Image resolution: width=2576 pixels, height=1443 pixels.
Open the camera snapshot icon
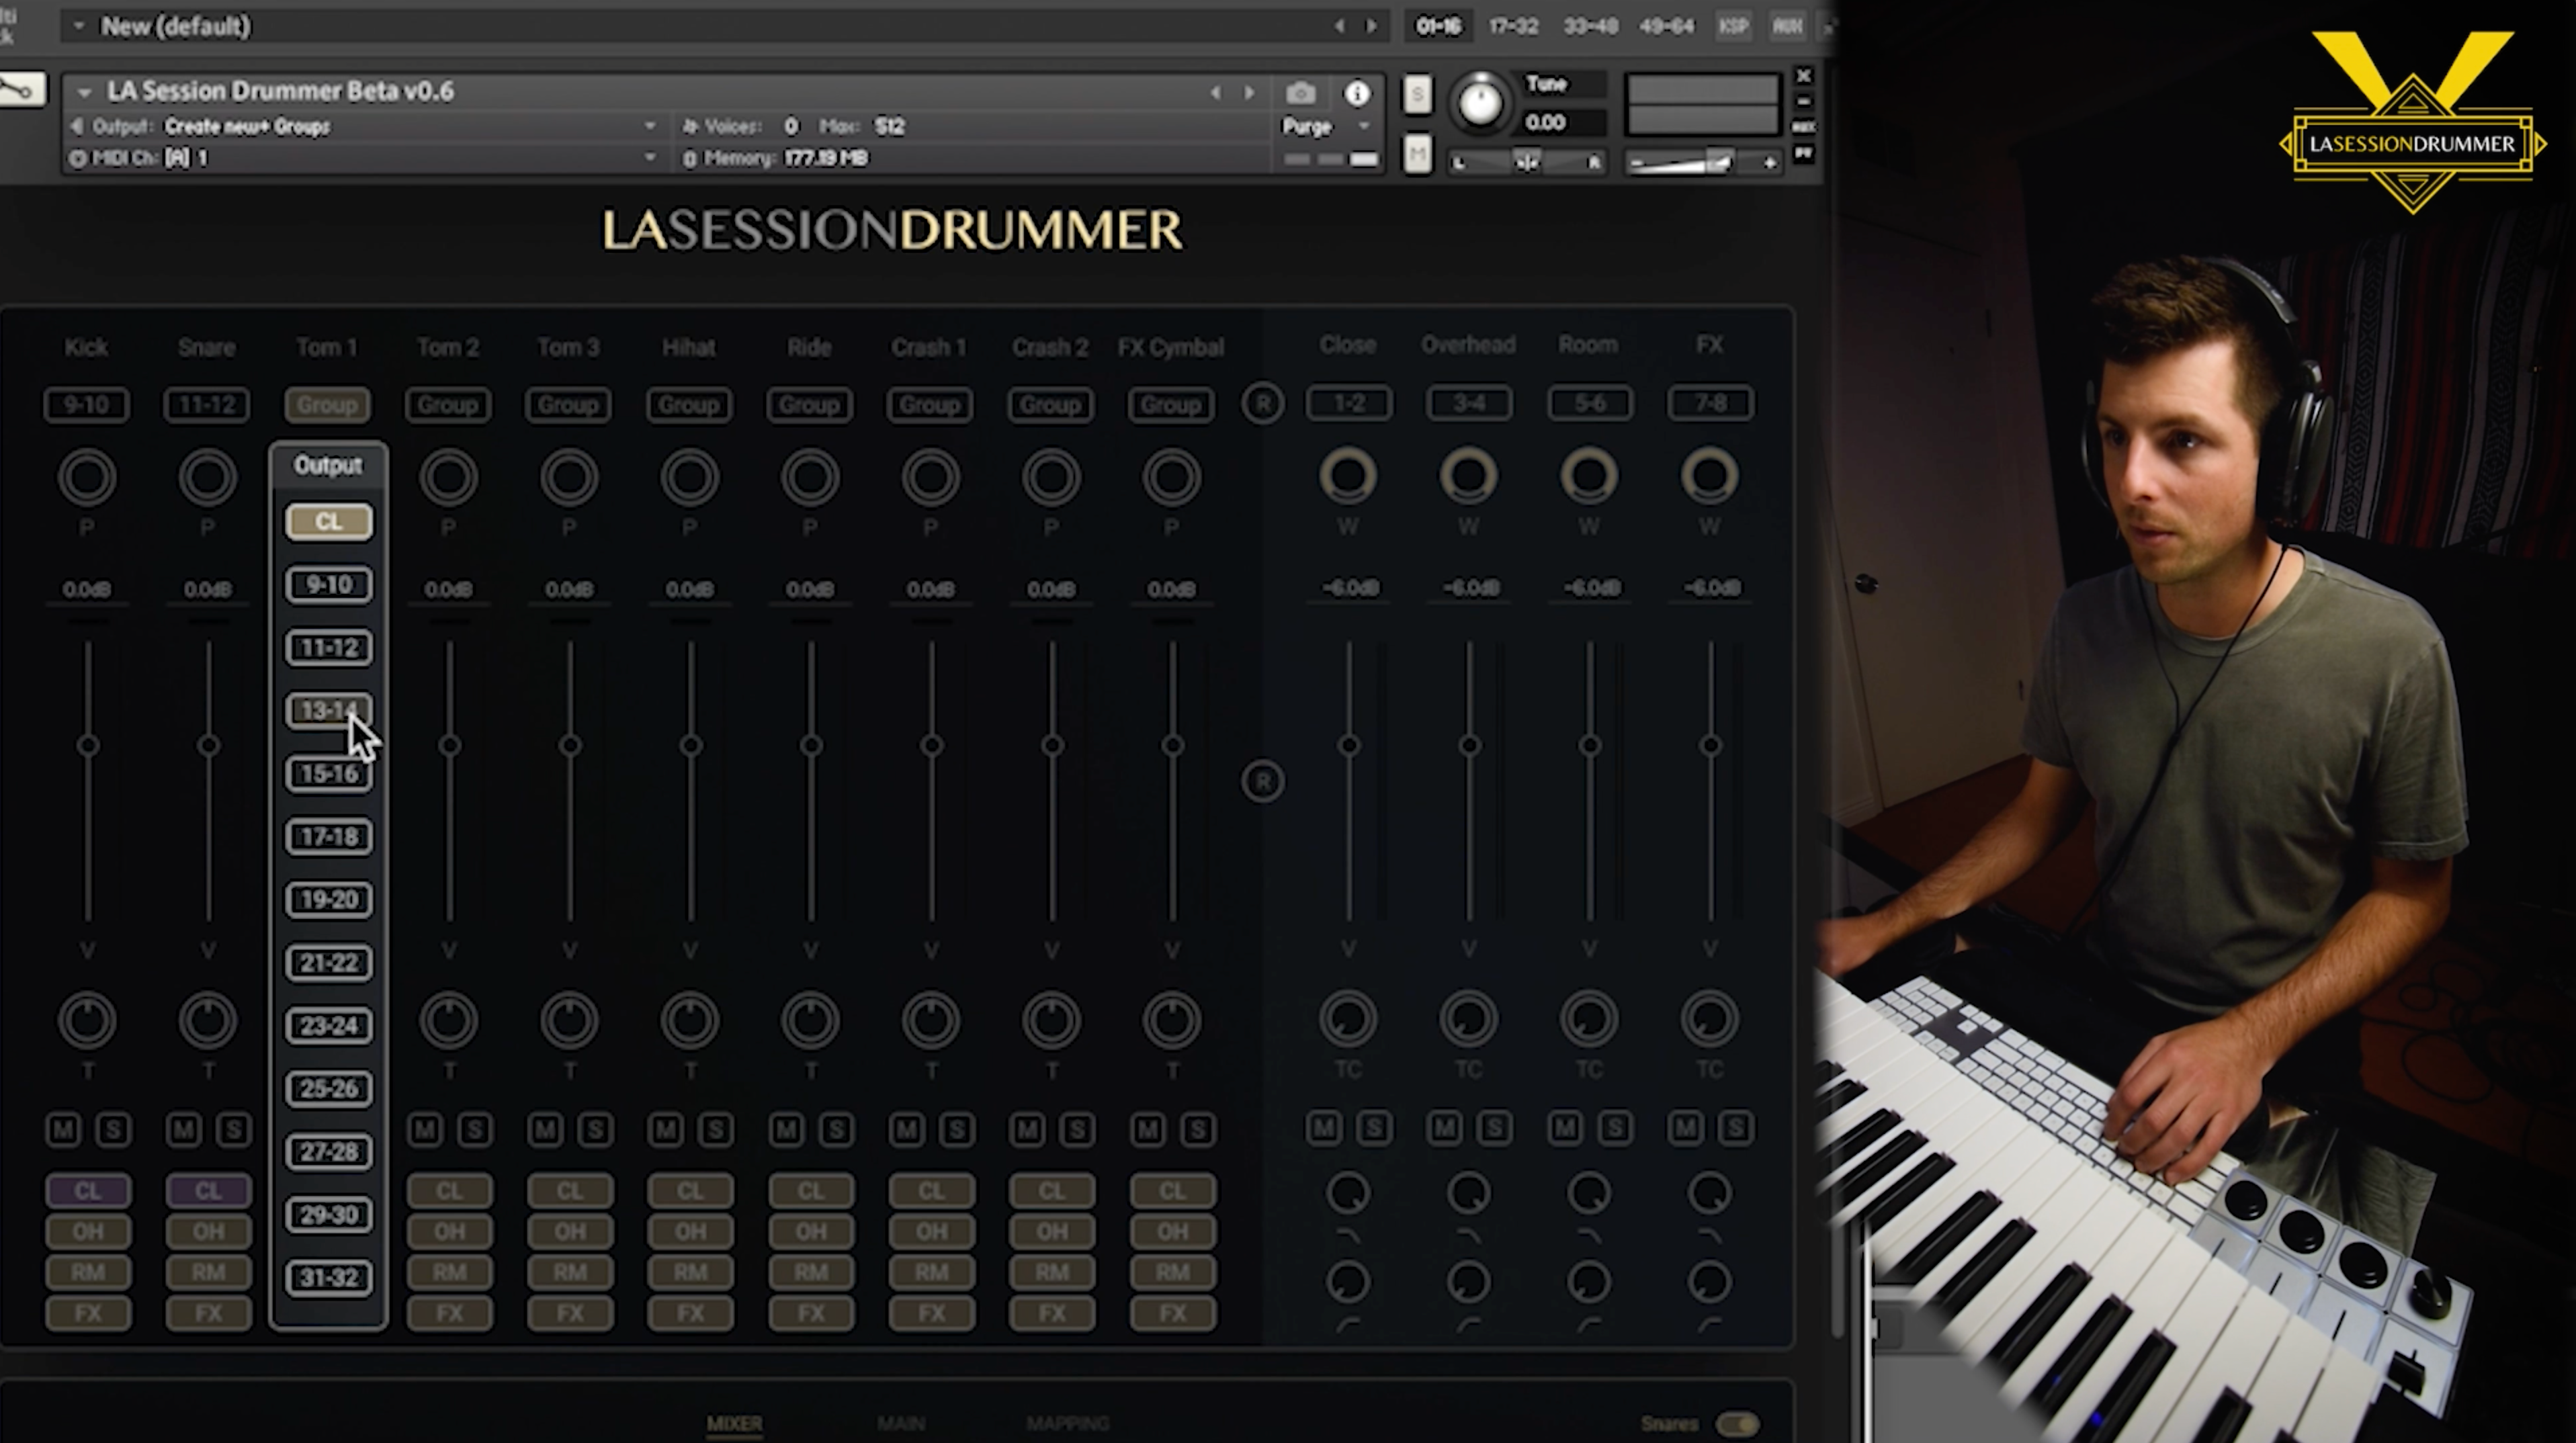pos(1300,93)
